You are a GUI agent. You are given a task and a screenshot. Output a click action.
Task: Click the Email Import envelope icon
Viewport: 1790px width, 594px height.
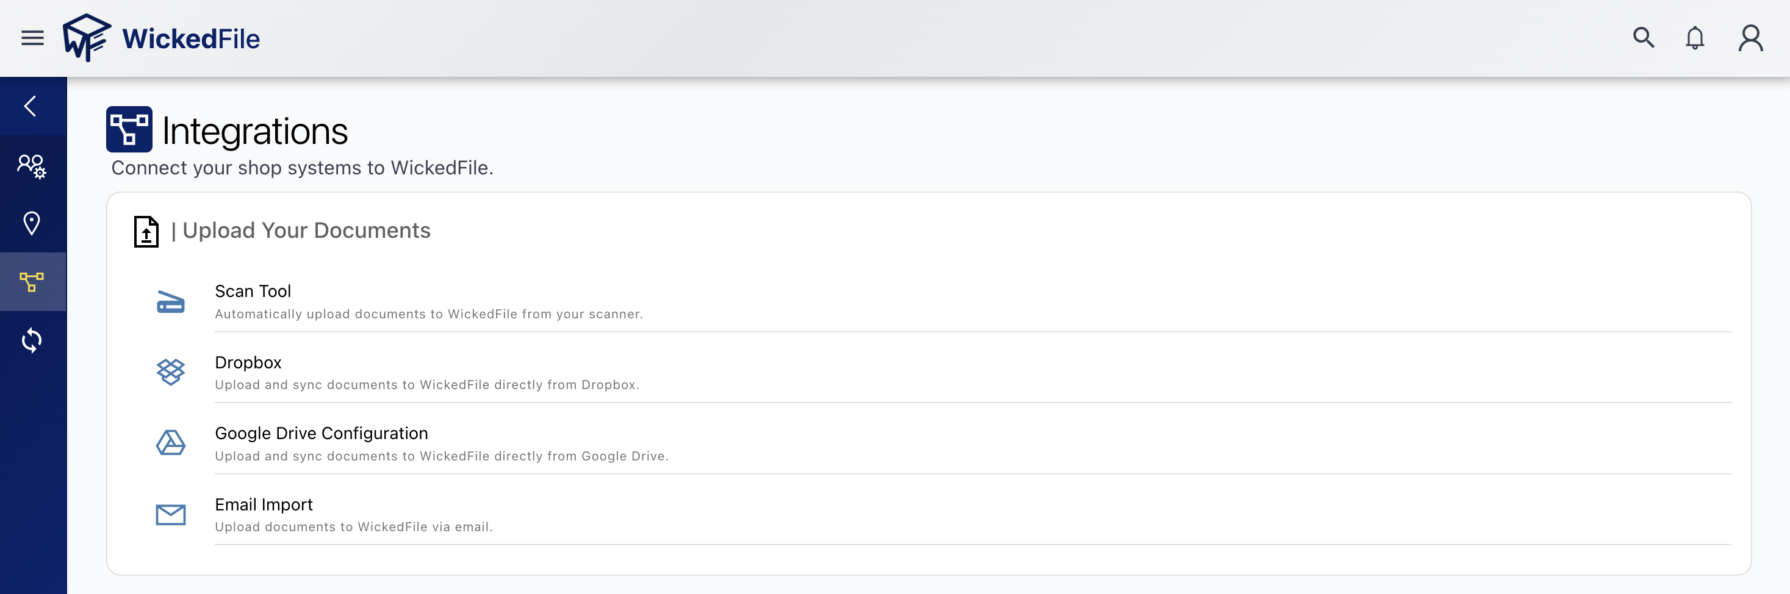pos(170,515)
